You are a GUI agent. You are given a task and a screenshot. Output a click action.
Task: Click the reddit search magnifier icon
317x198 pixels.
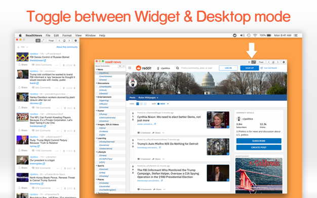click(x=178, y=68)
